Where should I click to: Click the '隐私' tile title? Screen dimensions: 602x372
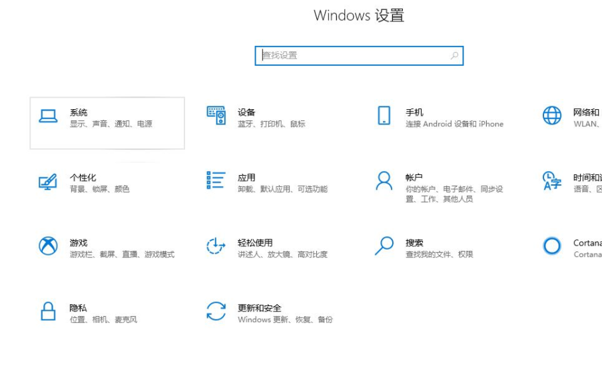[x=79, y=308]
